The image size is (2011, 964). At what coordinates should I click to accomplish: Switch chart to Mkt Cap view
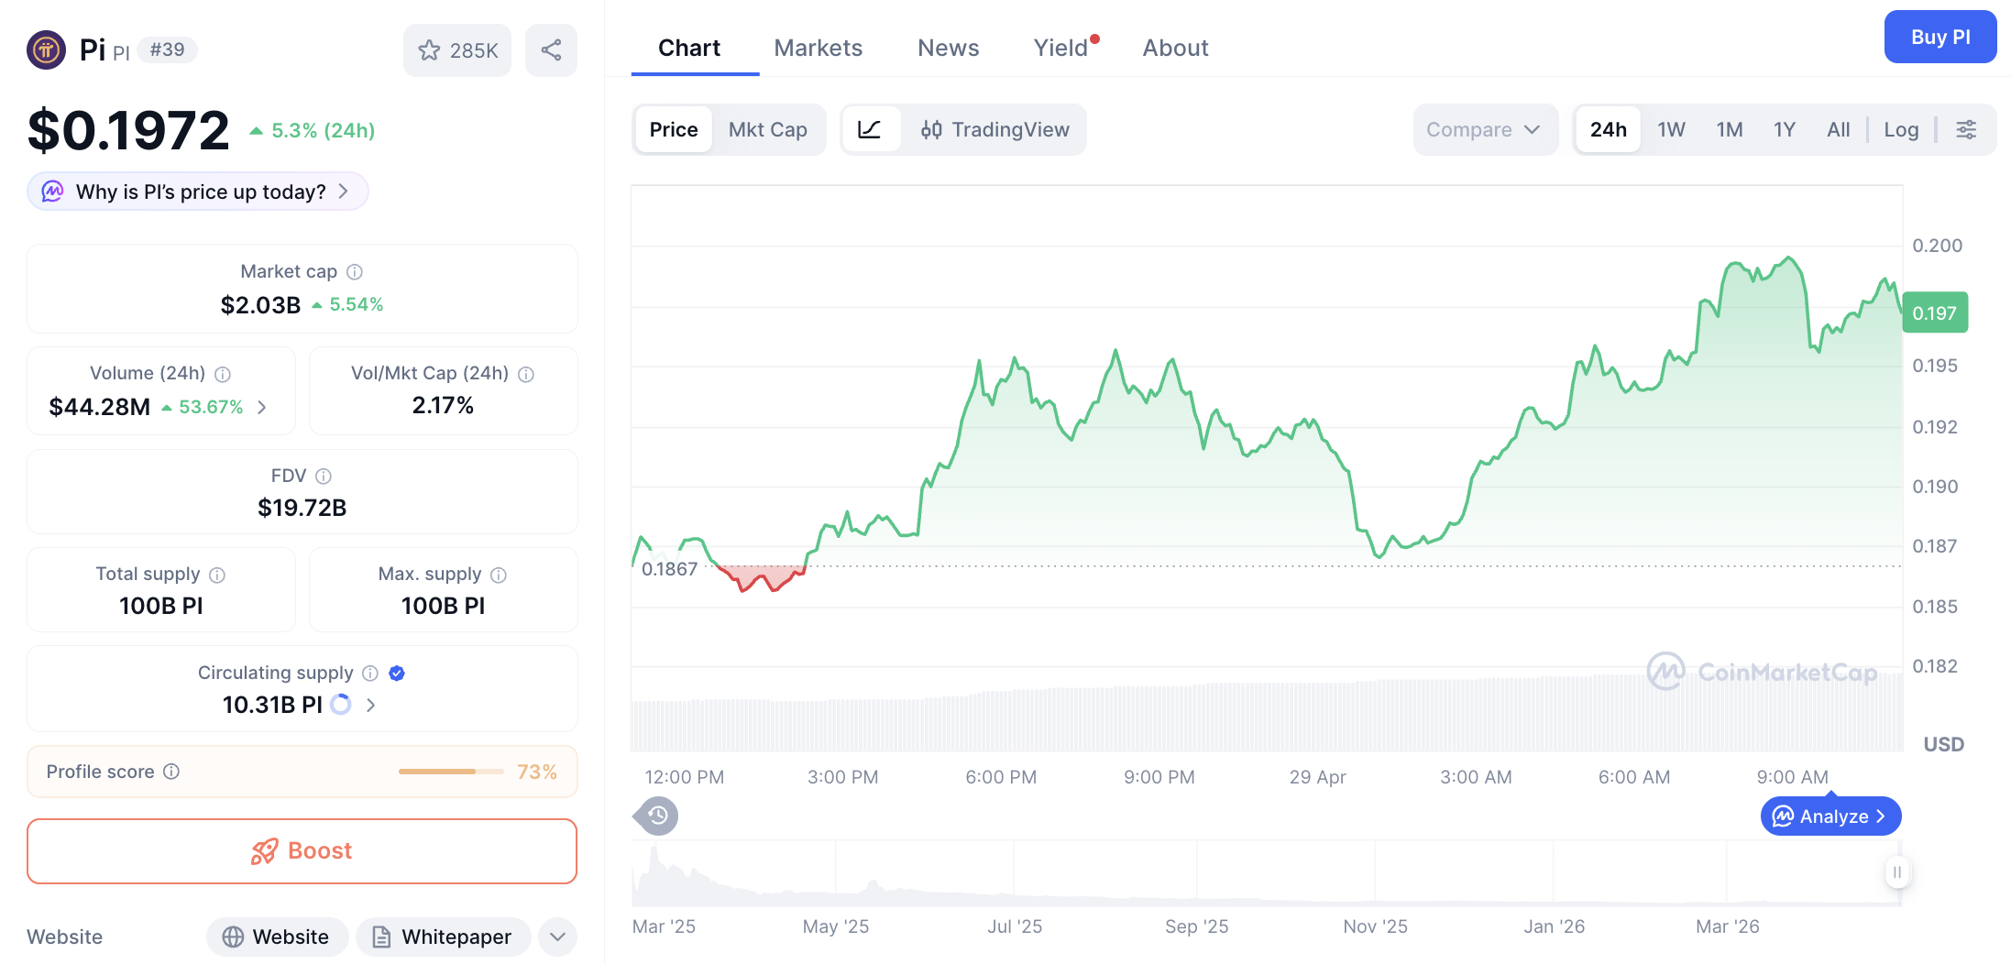point(768,129)
